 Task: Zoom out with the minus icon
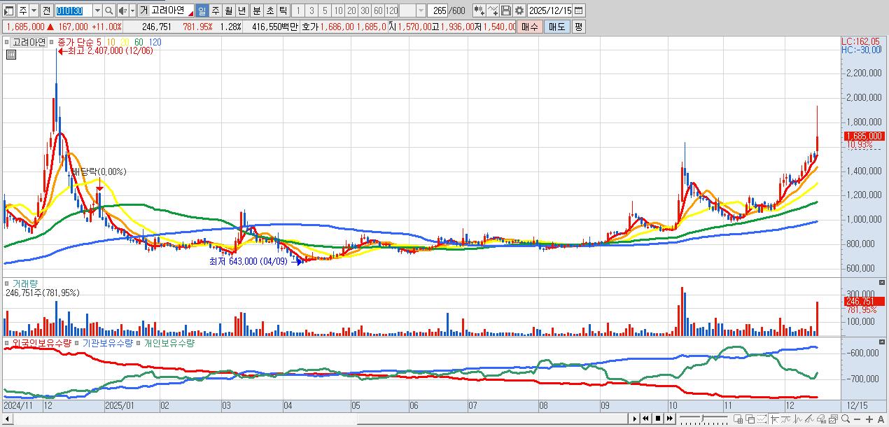click(857, 419)
